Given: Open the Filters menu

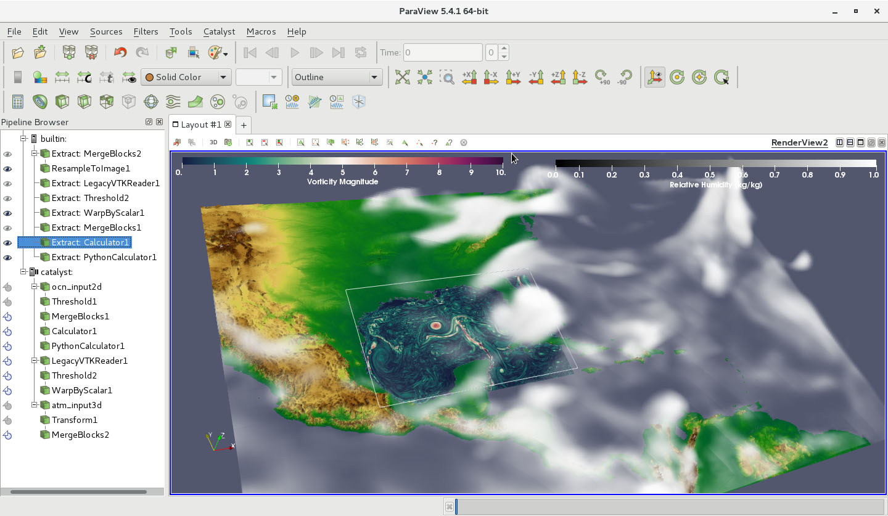Looking at the screenshot, I should 146,31.
